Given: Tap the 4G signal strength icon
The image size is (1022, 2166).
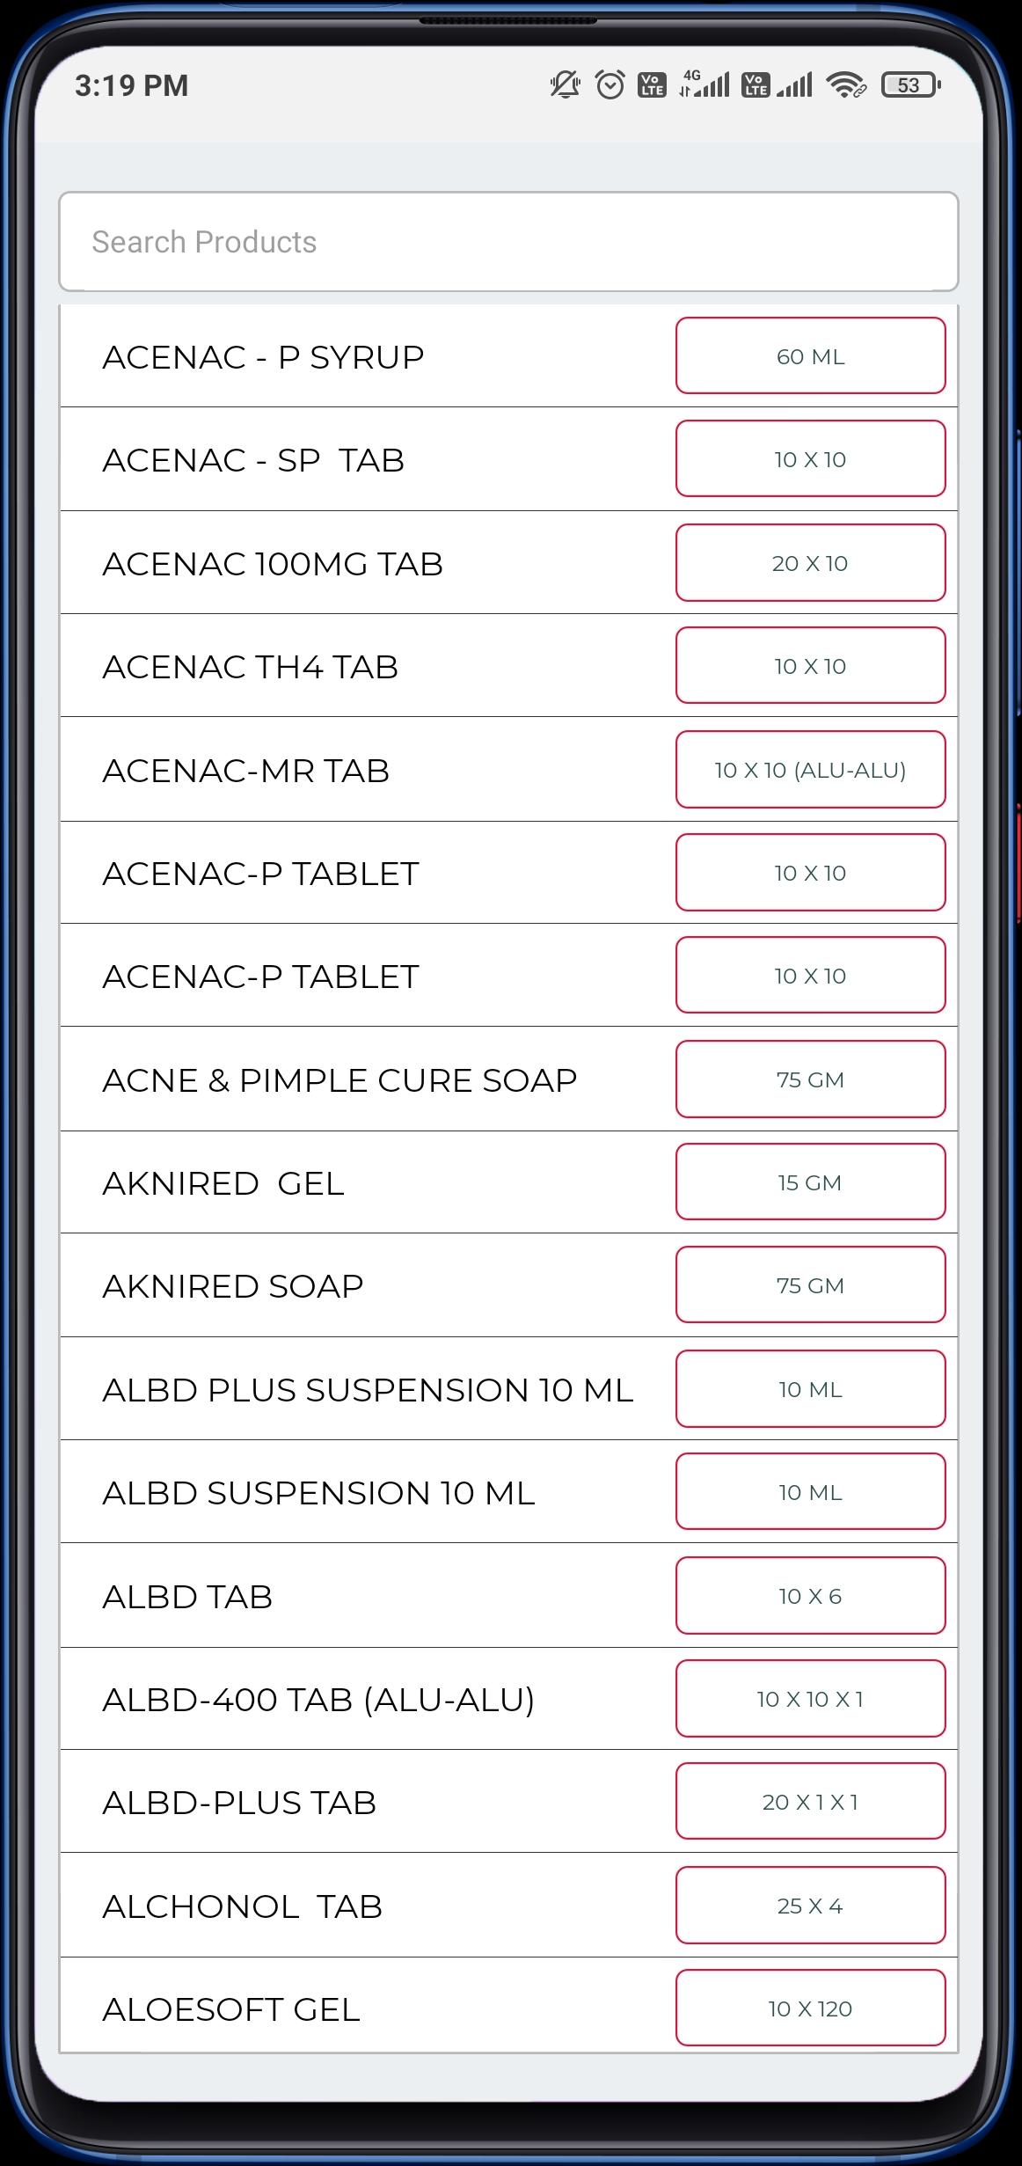Looking at the screenshot, I should 704,84.
